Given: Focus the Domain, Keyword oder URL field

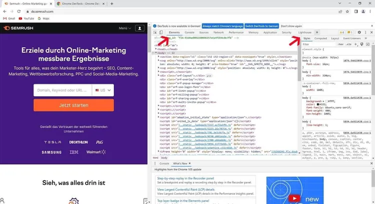Looking at the screenshot, I should click(62, 90).
